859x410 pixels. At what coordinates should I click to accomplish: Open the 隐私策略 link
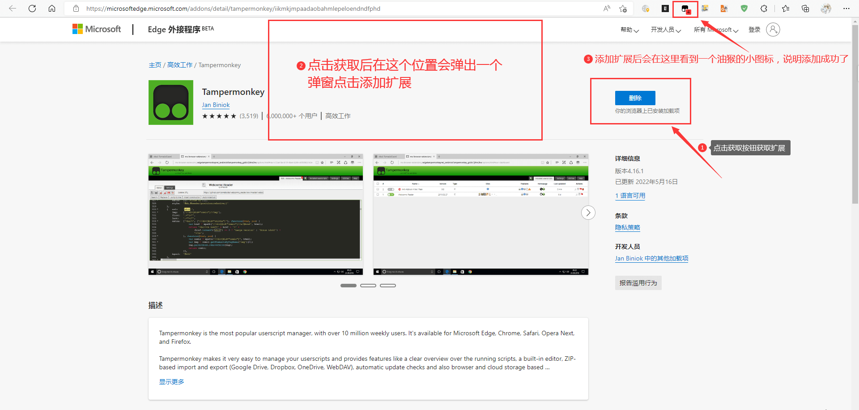click(627, 227)
